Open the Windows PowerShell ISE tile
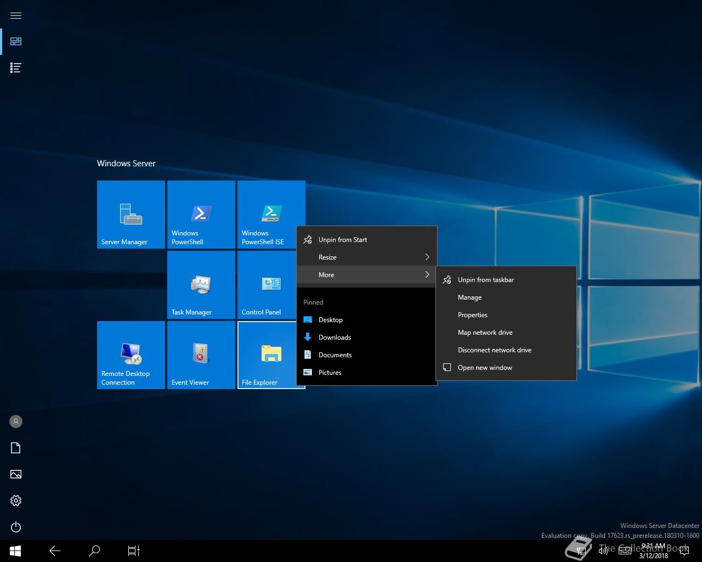 [x=271, y=215]
